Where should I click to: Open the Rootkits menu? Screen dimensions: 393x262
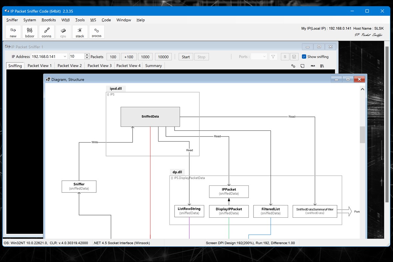[x=49, y=20]
